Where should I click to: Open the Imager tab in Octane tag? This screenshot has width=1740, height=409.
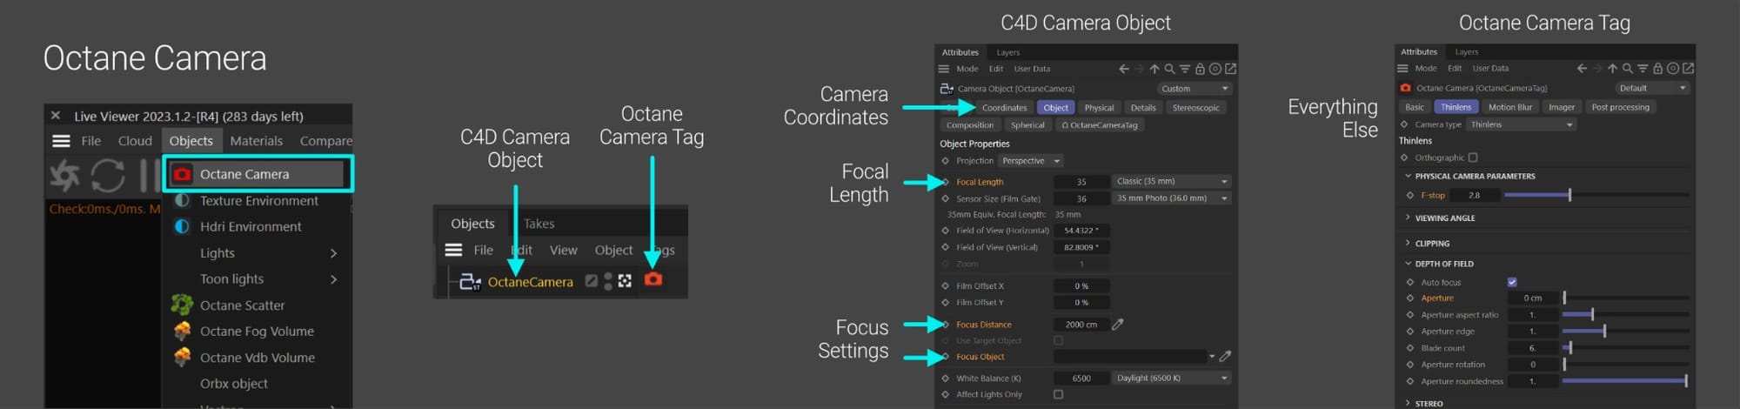click(x=1562, y=107)
